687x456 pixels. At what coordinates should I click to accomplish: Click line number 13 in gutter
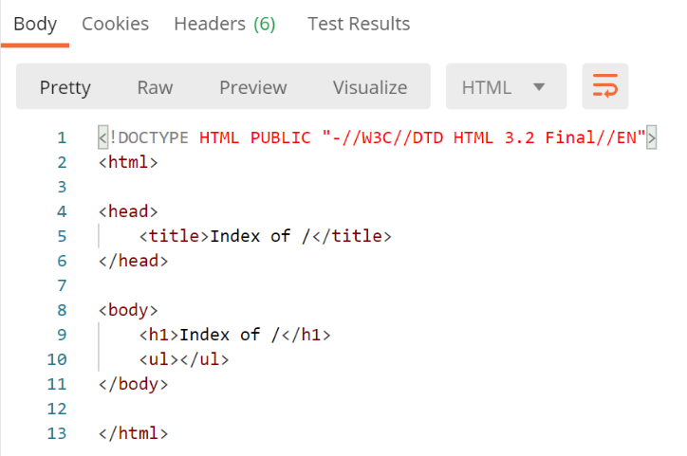[57, 434]
